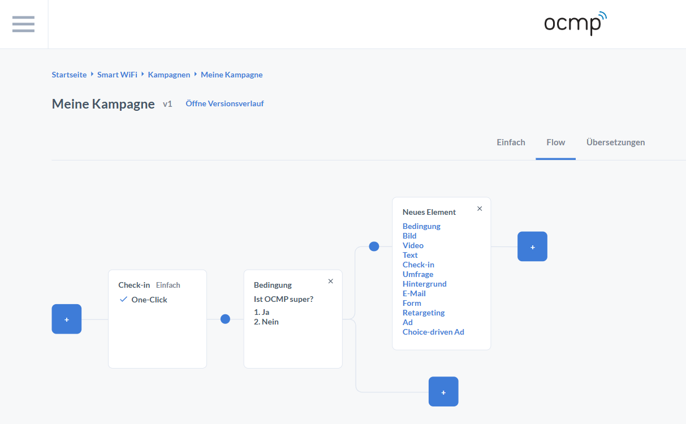The image size is (686, 424).
Task: Go to Startseite breadcrumb
Action: point(69,75)
